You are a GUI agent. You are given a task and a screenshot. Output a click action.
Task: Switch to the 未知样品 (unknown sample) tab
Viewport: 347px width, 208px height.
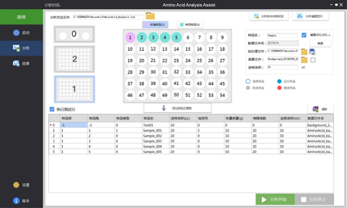pyautogui.click(x=190, y=24)
